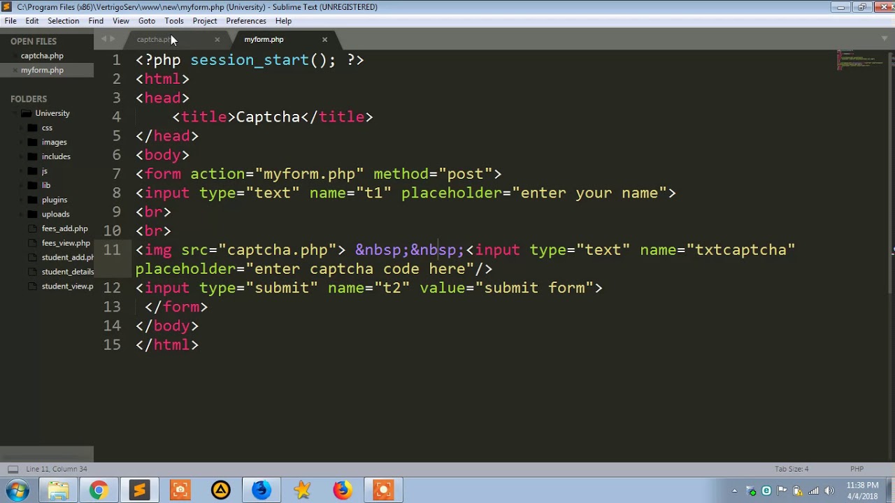
Task: Open student_details file in sidebar
Action: point(68,272)
